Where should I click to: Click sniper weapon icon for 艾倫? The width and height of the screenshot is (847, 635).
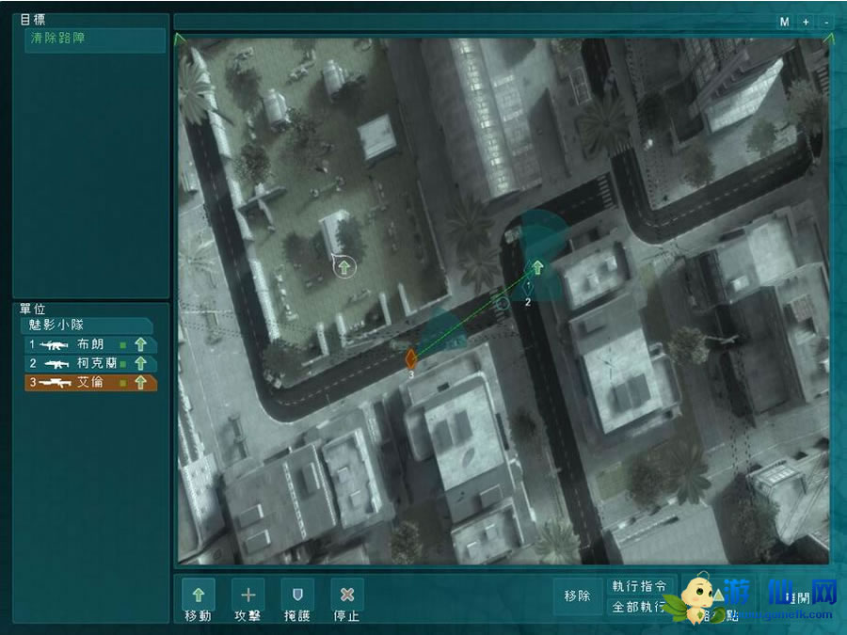(55, 384)
